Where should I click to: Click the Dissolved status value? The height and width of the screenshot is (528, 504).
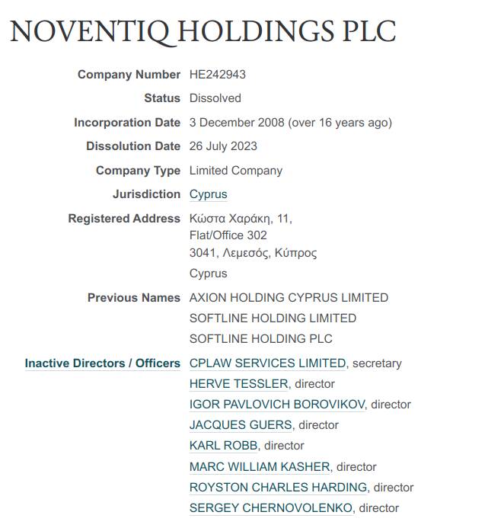pos(215,98)
